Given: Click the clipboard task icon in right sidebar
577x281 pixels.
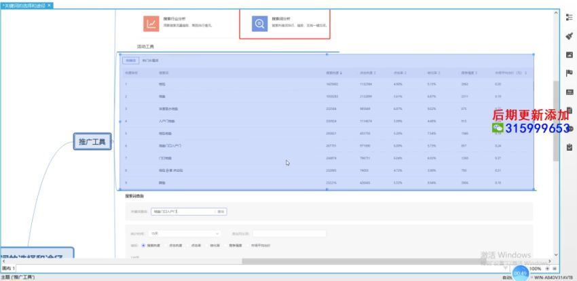Looking at the screenshot, I should coord(569,147).
